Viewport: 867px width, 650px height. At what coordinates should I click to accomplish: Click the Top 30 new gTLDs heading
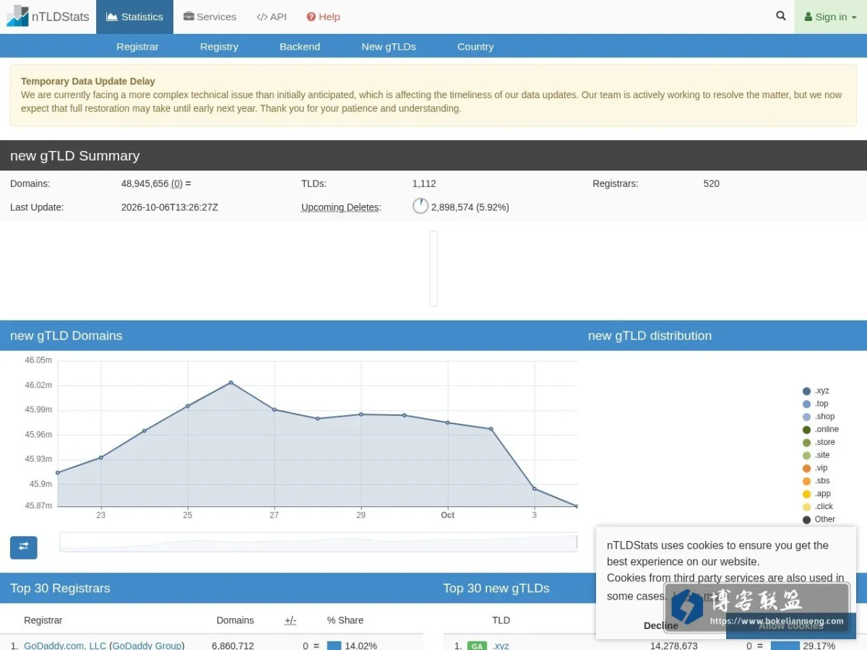(496, 589)
